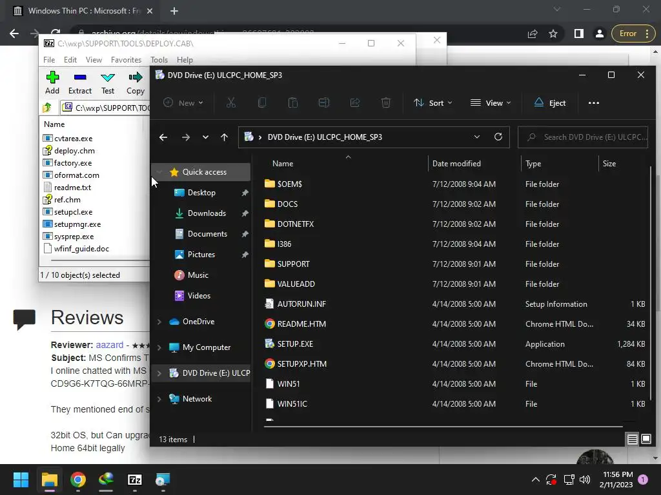This screenshot has height=495, width=661.
Task: Open Music in Quick access
Action: pos(198,275)
